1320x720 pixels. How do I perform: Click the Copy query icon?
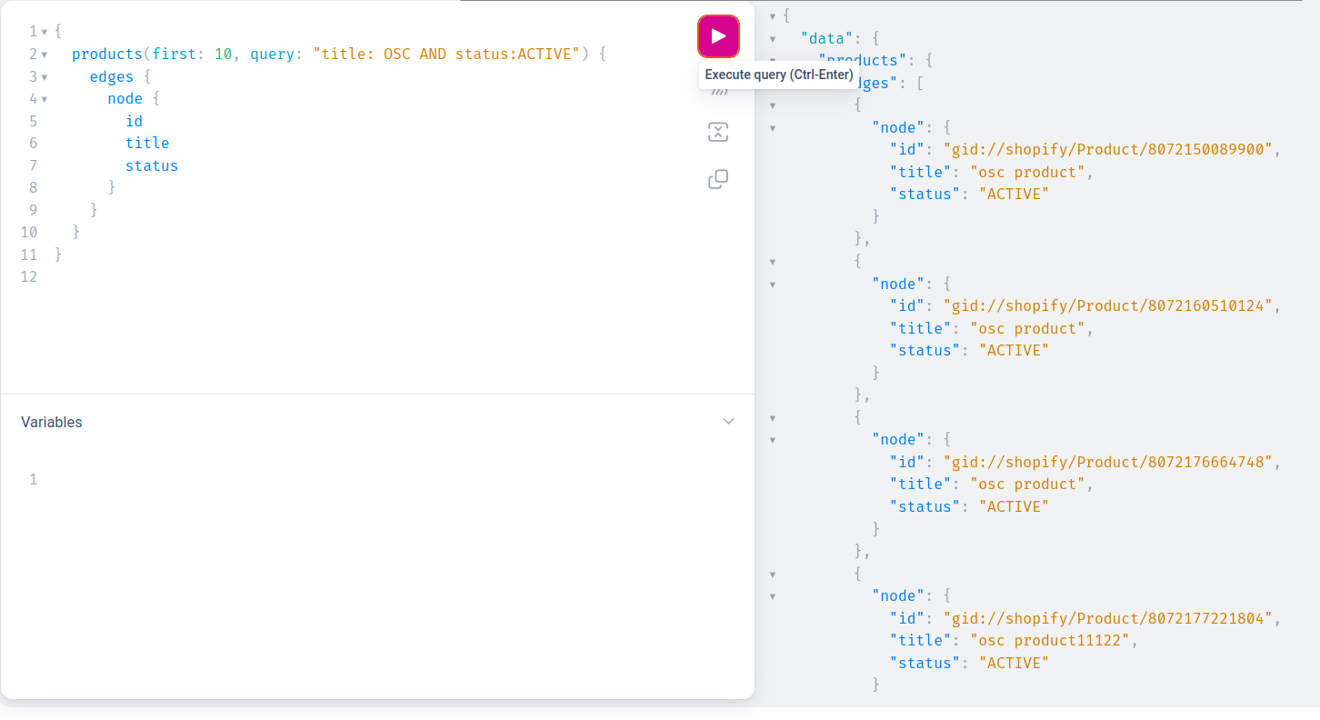point(718,180)
